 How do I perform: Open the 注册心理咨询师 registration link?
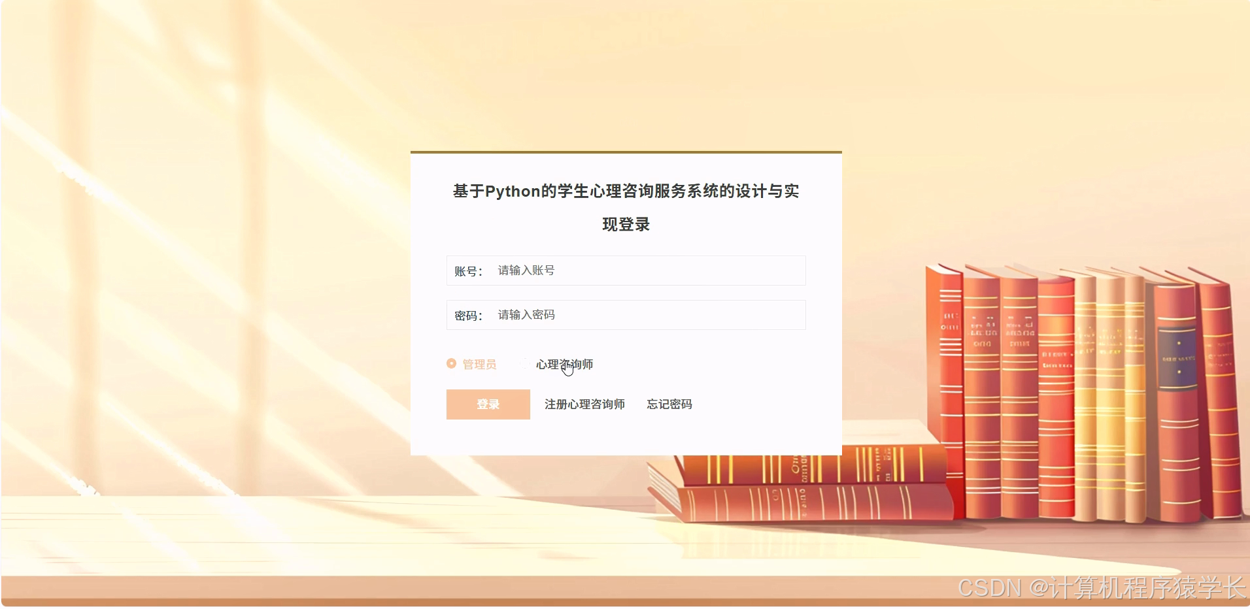584,404
